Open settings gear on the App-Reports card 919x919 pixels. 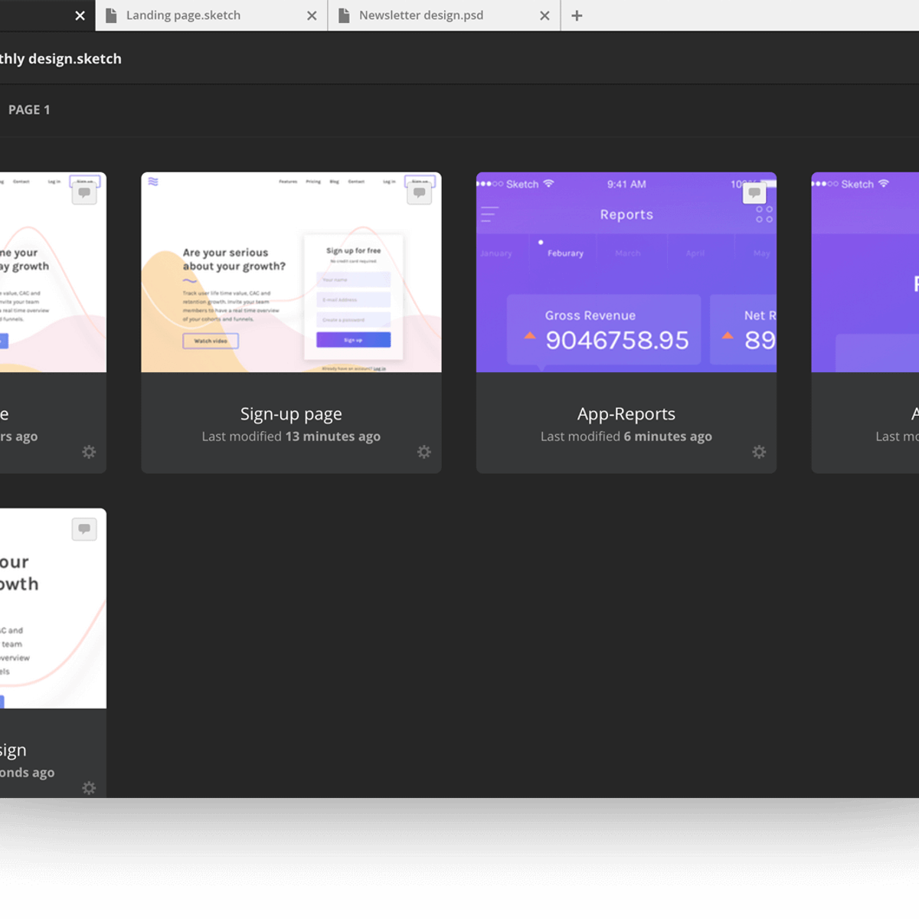[759, 452]
